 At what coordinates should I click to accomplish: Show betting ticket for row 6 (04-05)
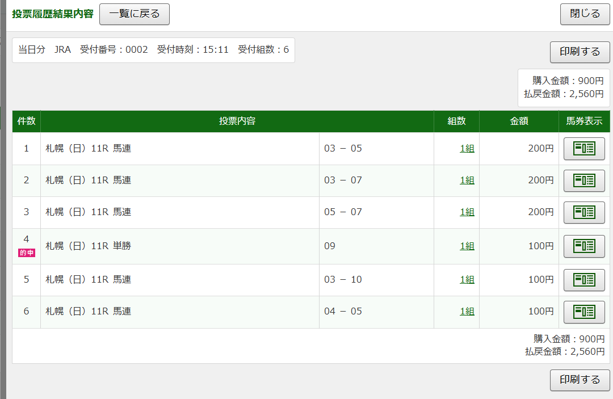click(584, 312)
